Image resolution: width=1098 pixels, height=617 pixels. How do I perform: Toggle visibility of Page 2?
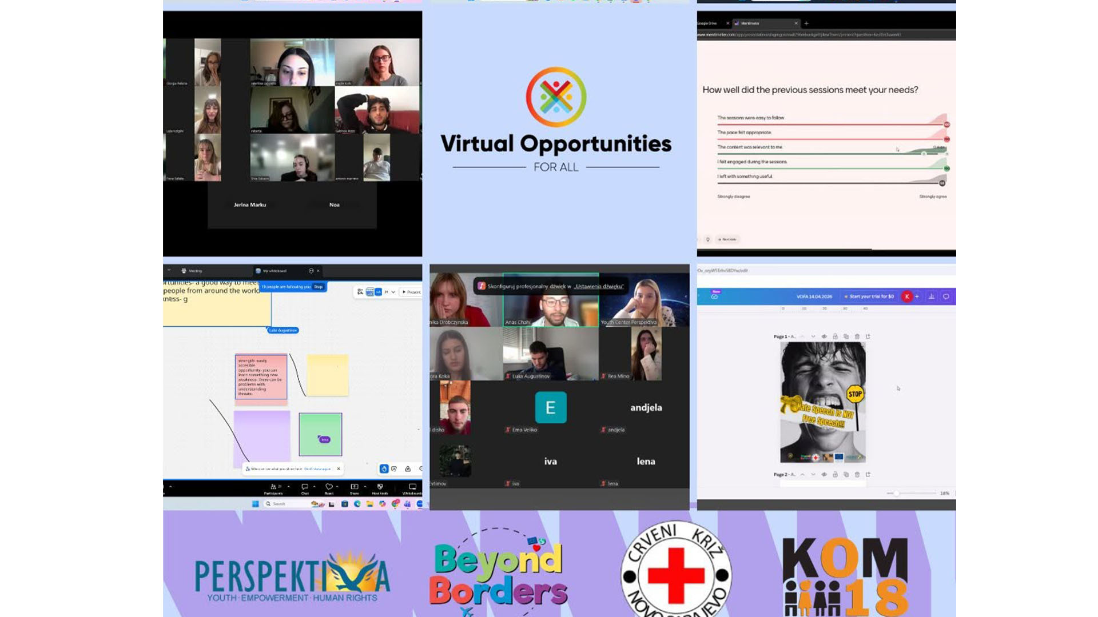[824, 474]
